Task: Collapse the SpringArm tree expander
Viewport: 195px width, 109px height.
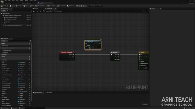Action: coord(3,21)
